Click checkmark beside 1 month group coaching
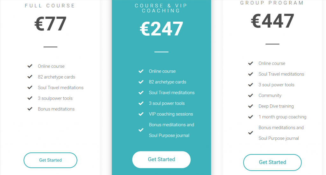The width and height of the screenshot is (326, 175). tap(251, 117)
